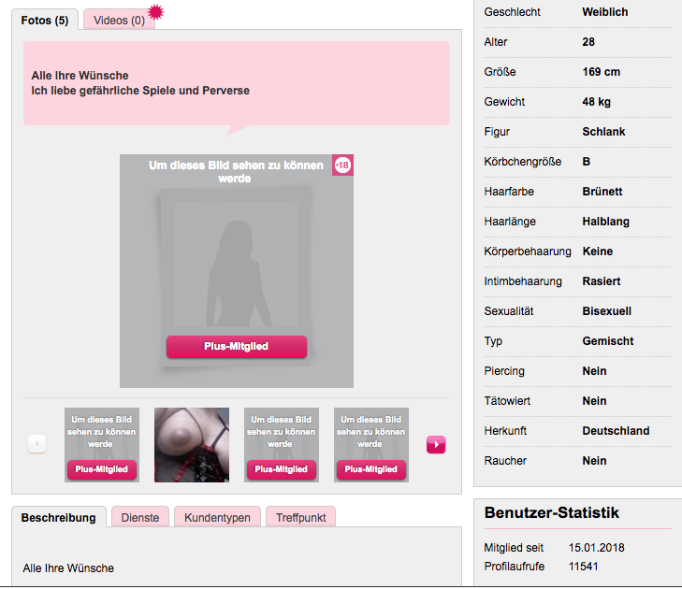Click the Sexualität value 'Bisexuell'
Image resolution: width=682 pixels, height=589 pixels.
click(x=607, y=311)
